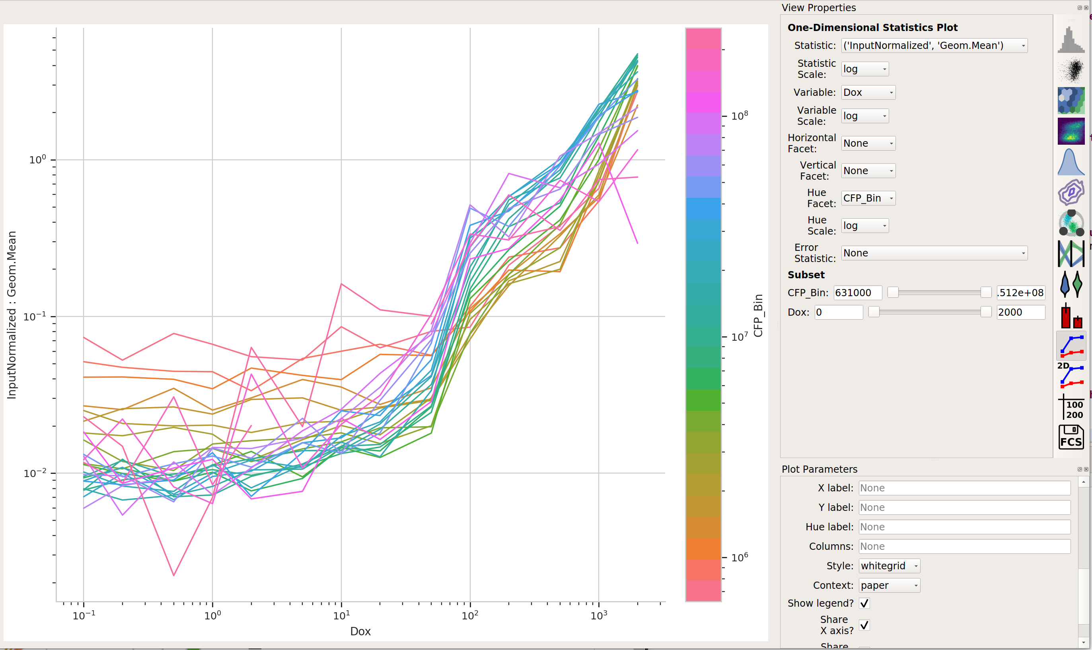The image size is (1092, 650).
Task: Open the hexbin plot view
Action: click(x=1071, y=100)
